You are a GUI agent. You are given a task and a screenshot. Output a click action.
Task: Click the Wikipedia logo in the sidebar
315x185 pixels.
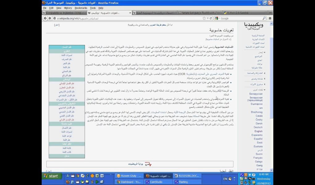pos(254,26)
